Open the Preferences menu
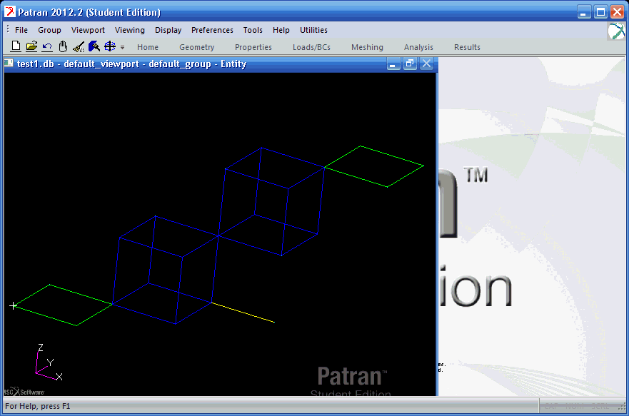629x416 pixels. coord(212,30)
